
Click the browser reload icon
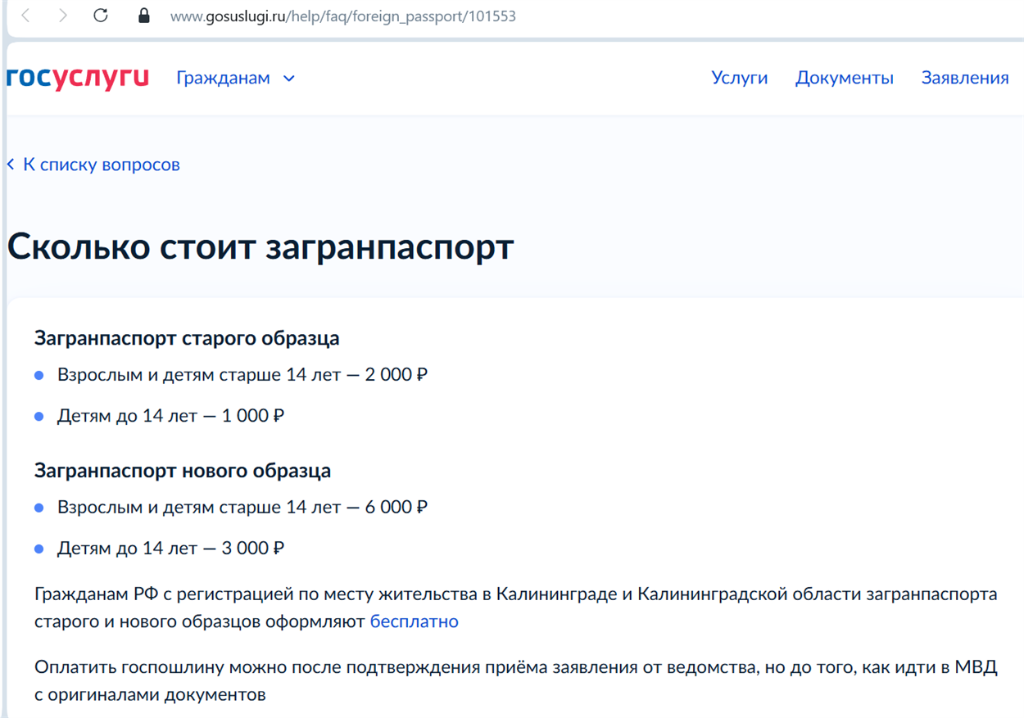(x=100, y=15)
